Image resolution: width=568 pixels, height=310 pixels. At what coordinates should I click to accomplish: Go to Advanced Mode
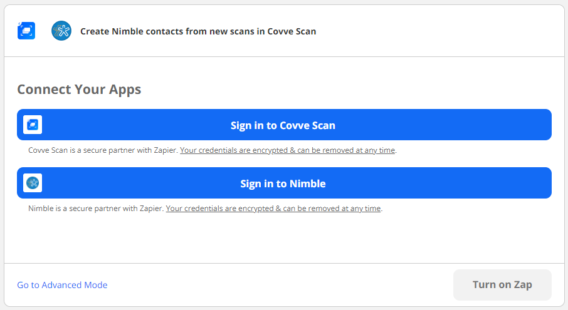pyautogui.click(x=62, y=285)
